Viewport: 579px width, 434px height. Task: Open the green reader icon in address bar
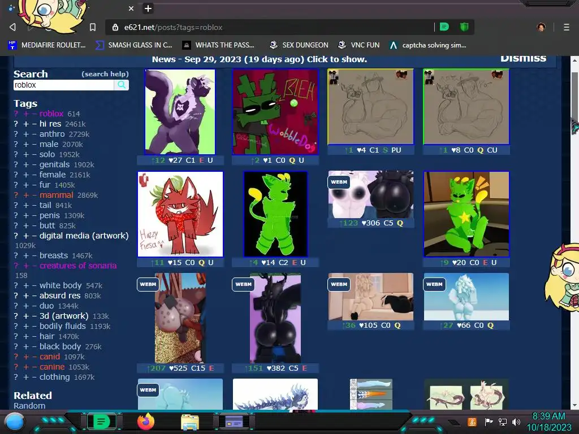click(x=444, y=27)
